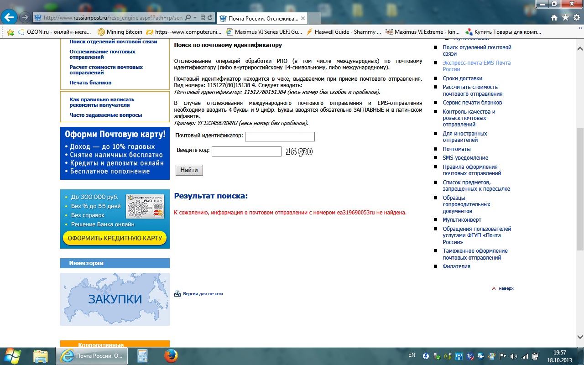Viewport: 584px width, 365px height.
Task: Open SMS-уведомление link
Action: pyautogui.click(x=465, y=158)
